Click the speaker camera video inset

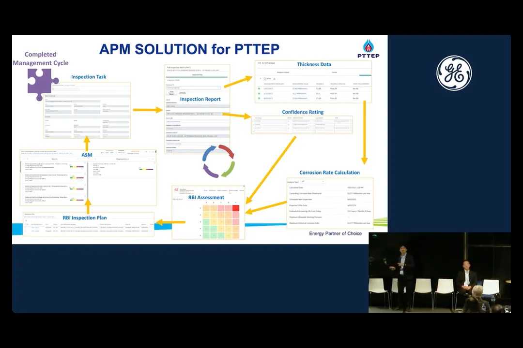click(440, 273)
